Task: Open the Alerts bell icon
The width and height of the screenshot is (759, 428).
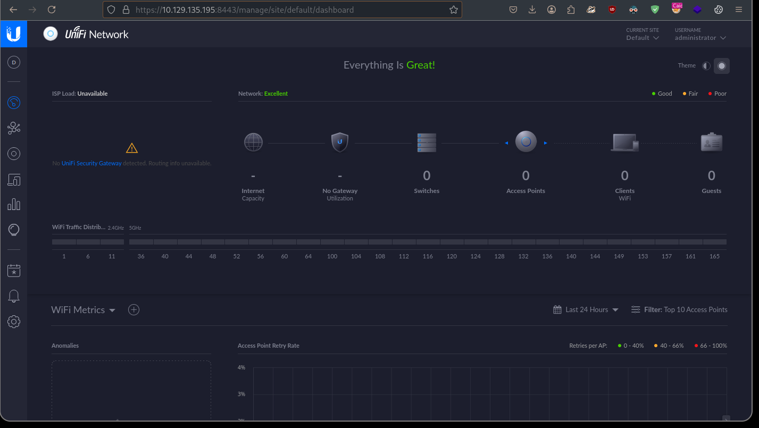Action: [14, 296]
